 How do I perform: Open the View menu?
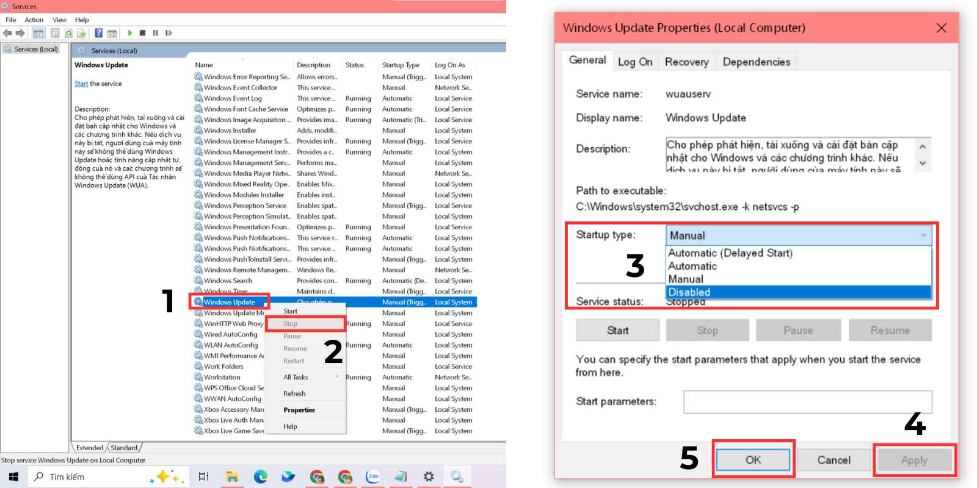[x=59, y=20]
